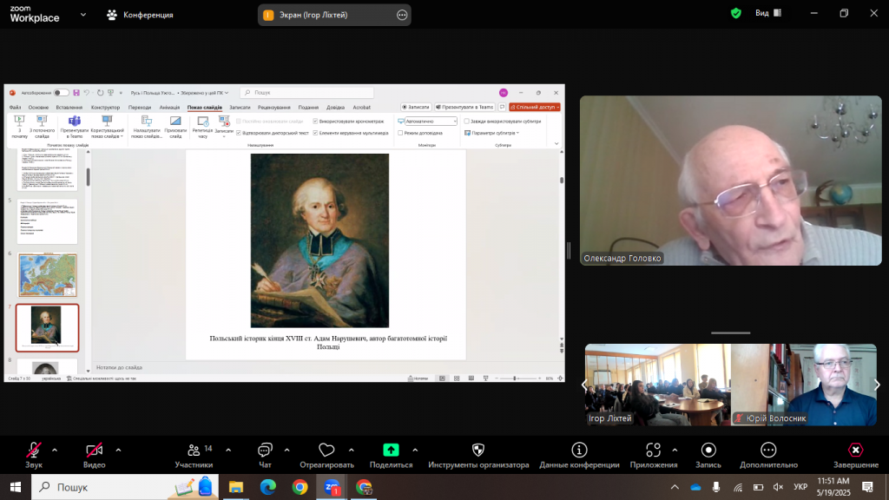889x500 pixels.
Task: Open the Вид view dropdown
Action: (x=767, y=14)
